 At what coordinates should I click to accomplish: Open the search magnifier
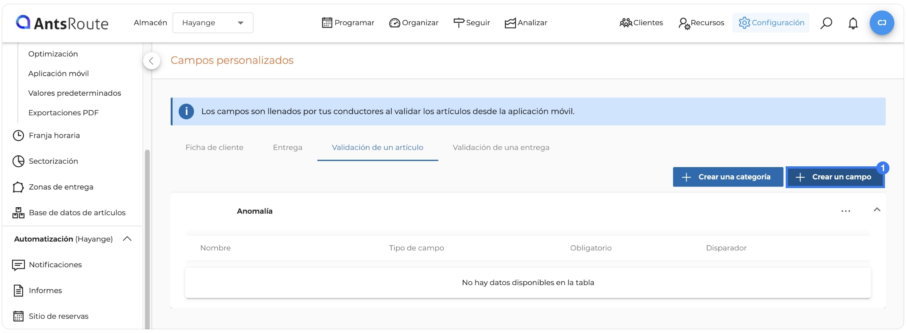(x=826, y=23)
